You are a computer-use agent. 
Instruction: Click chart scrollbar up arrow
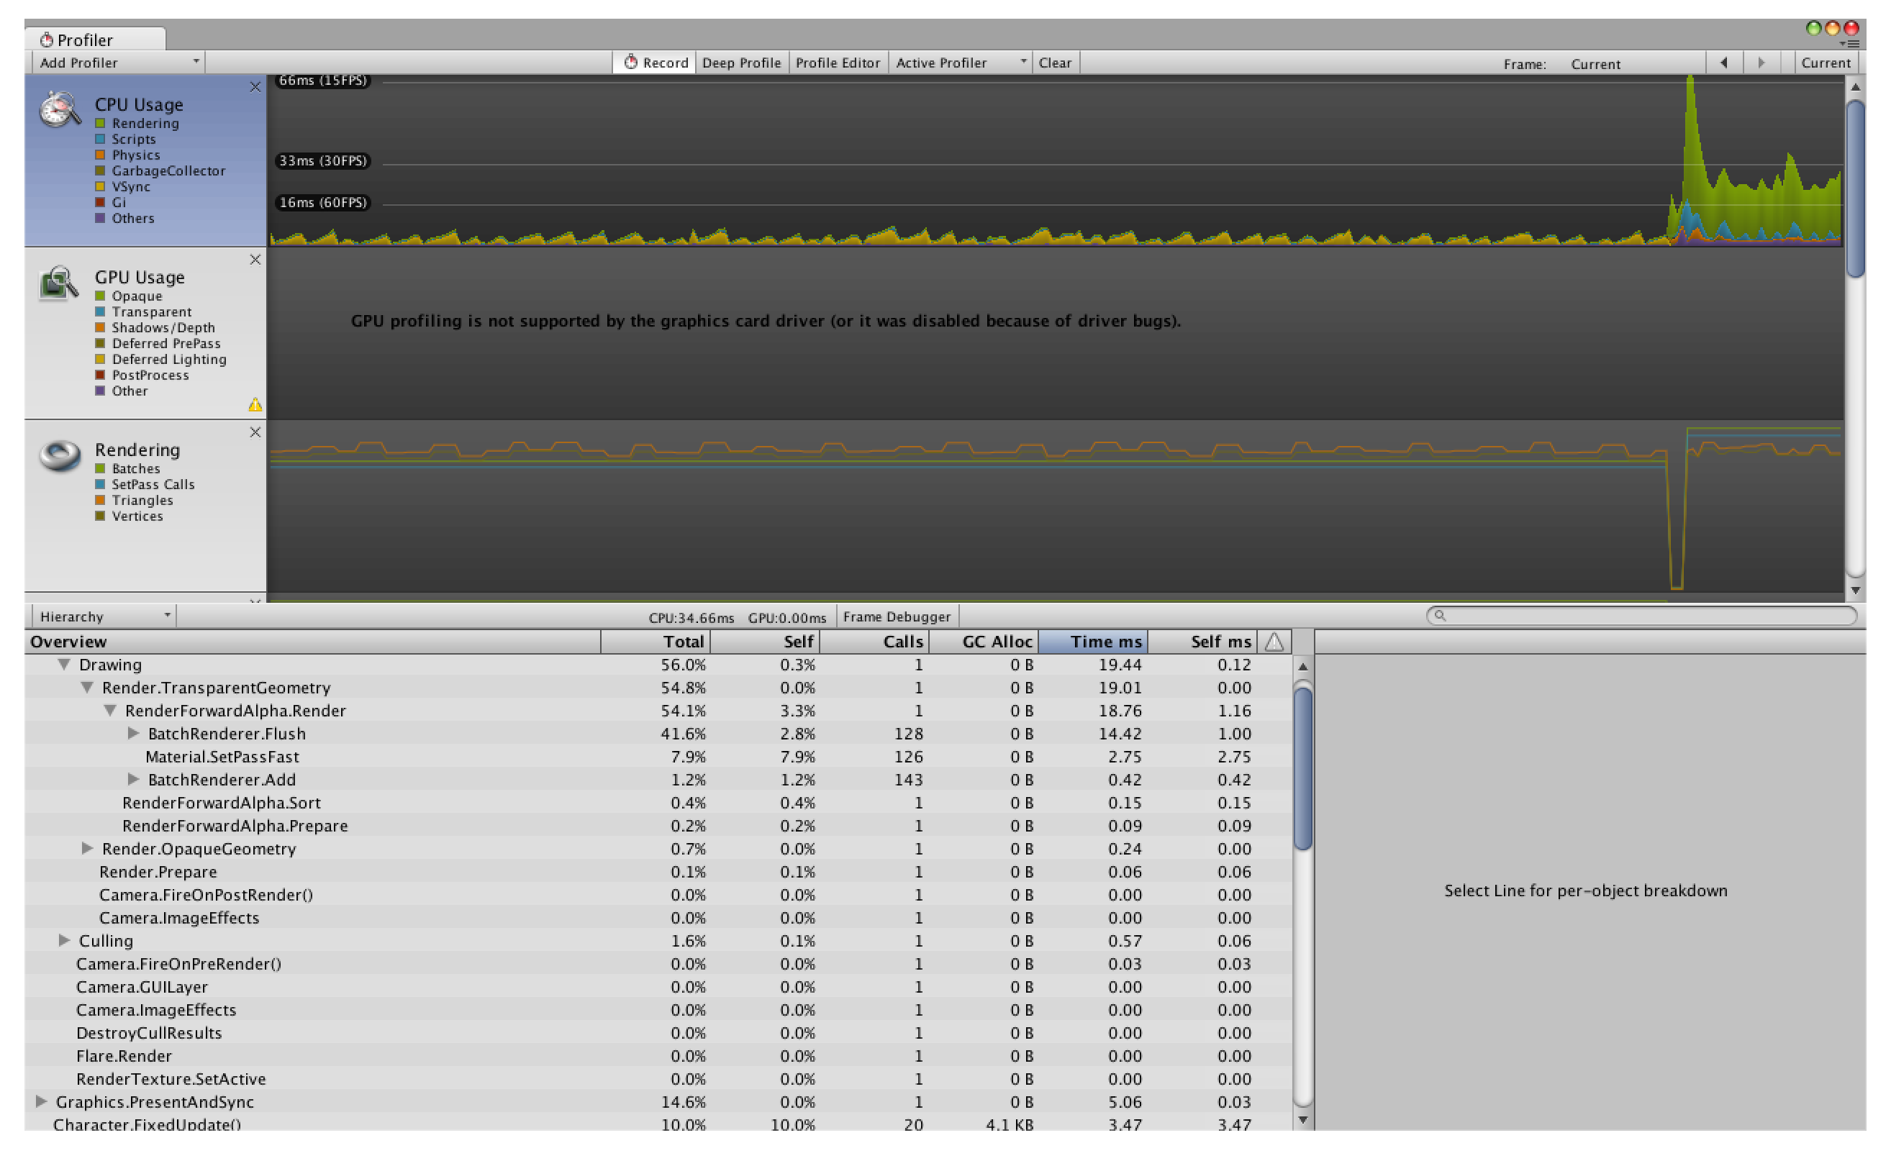click(x=1856, y=87)
